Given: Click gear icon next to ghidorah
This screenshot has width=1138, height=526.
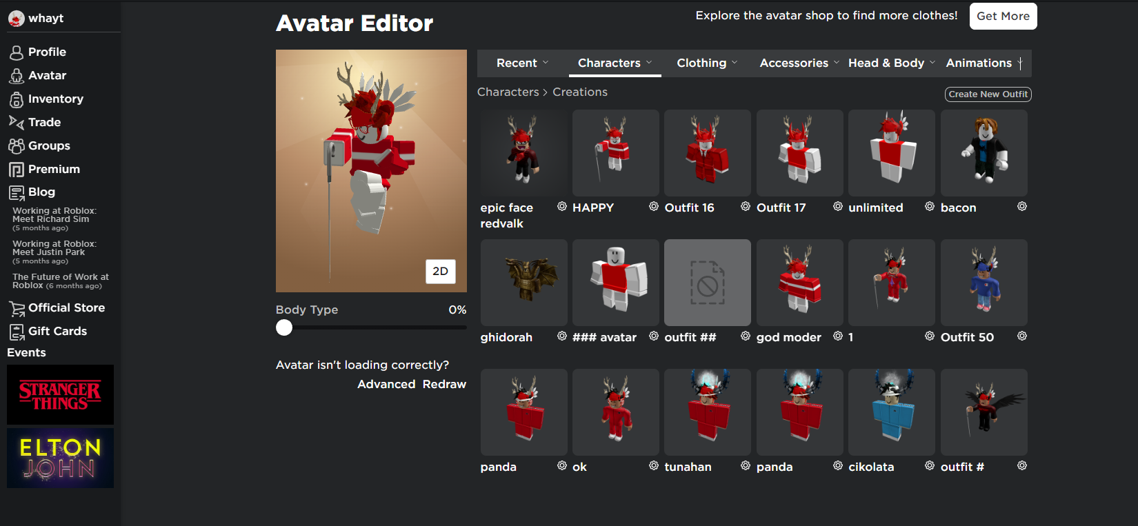Looking at the screenshot, I should click(x=561, y=336).
